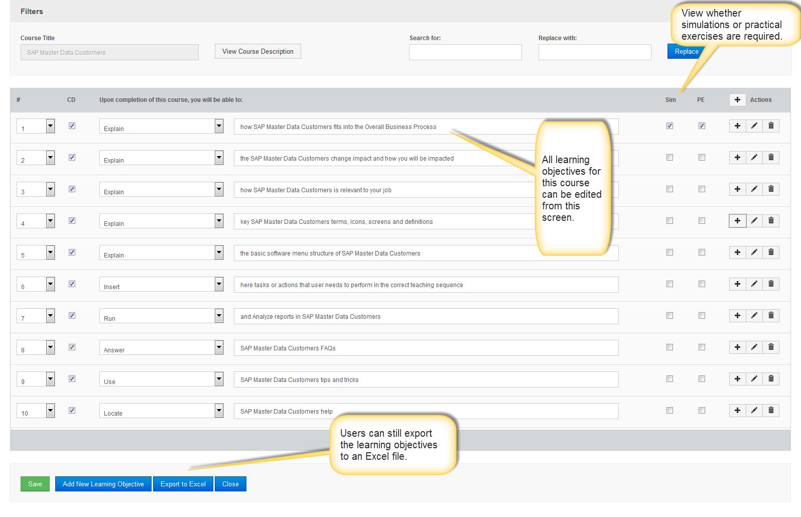Open the verb dropdown showing Run

(x=161, y=316)
